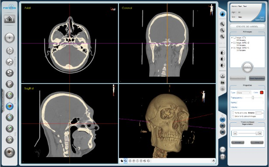
Task: Click the lowest of three magnifier icons
Action: click(x=222, y=37)
